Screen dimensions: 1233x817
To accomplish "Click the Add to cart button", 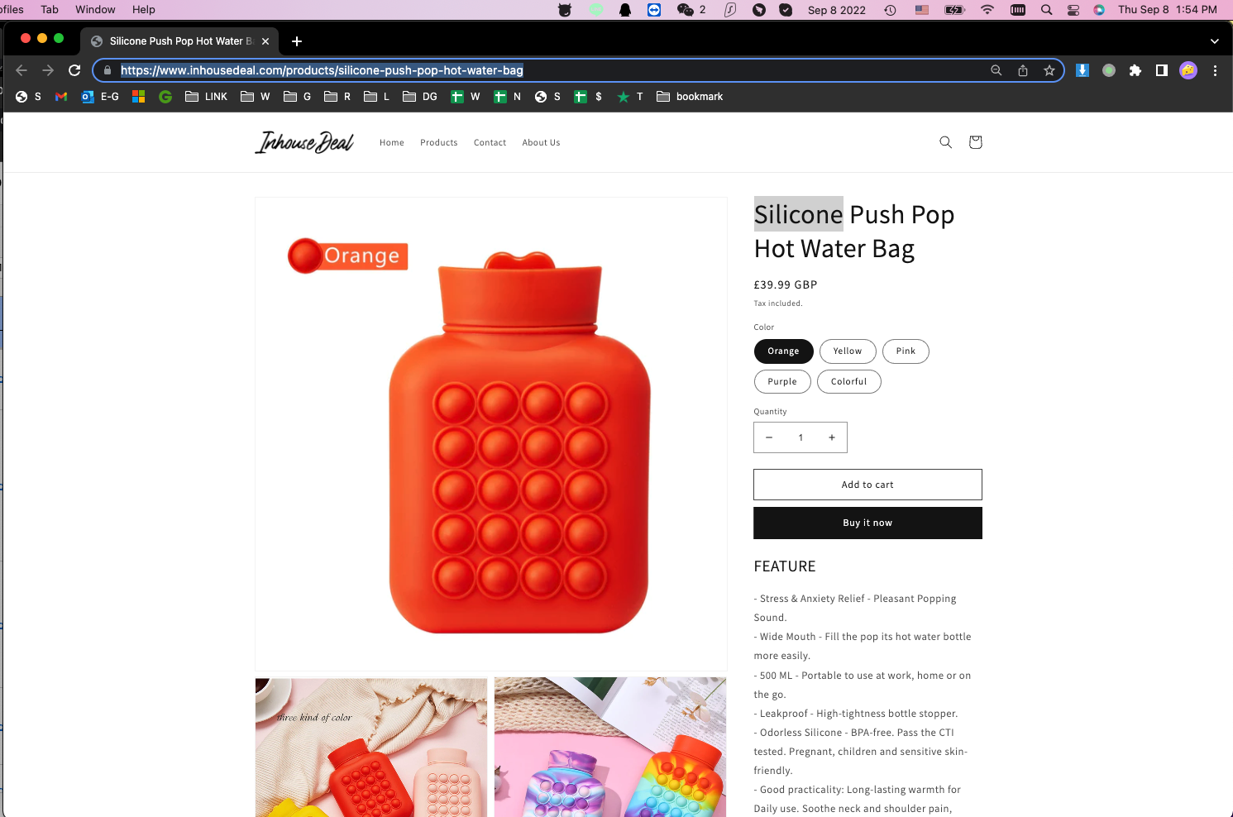I will click(867, 485).
